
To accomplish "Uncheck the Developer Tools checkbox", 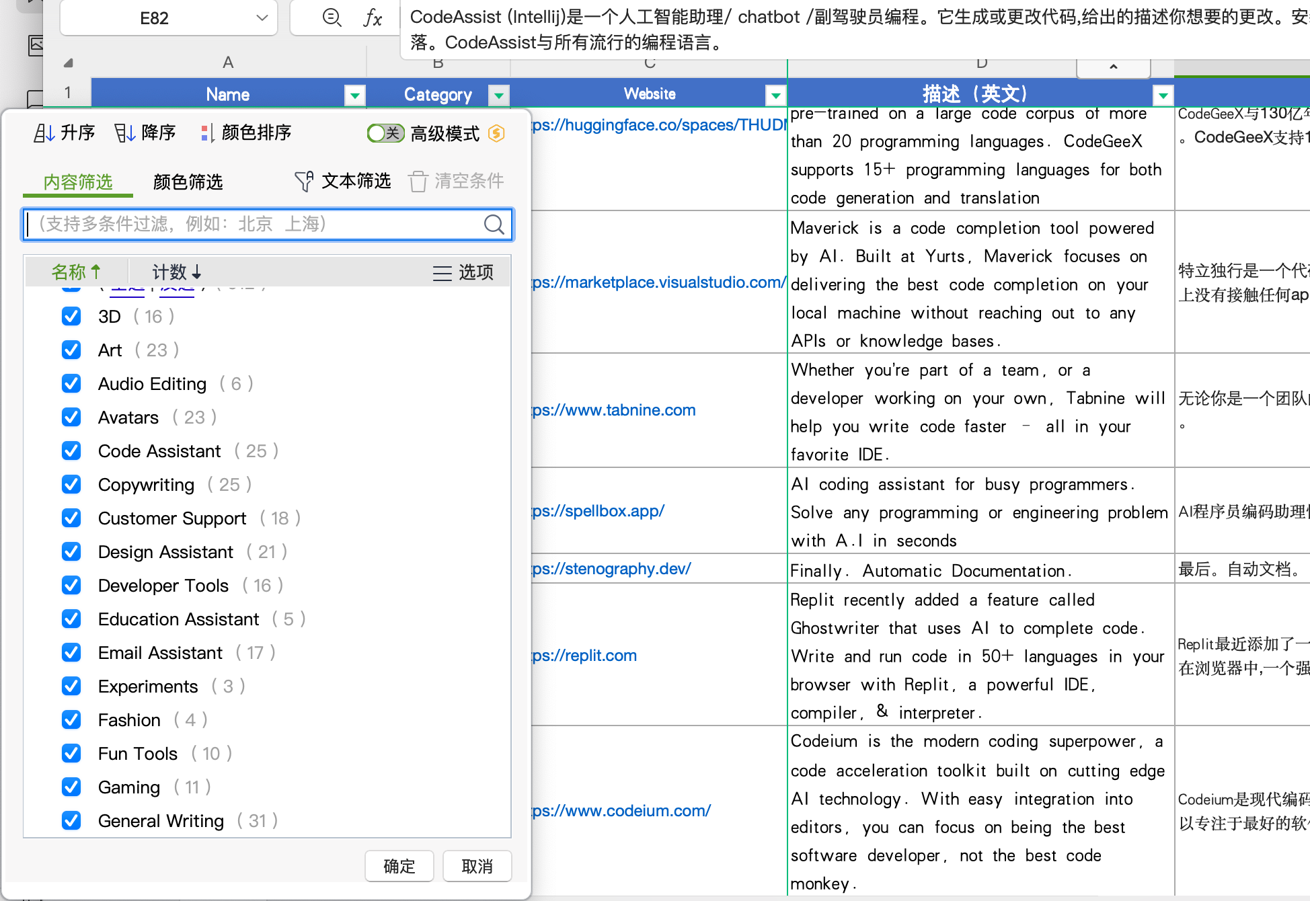I will (x=71, y=585).
